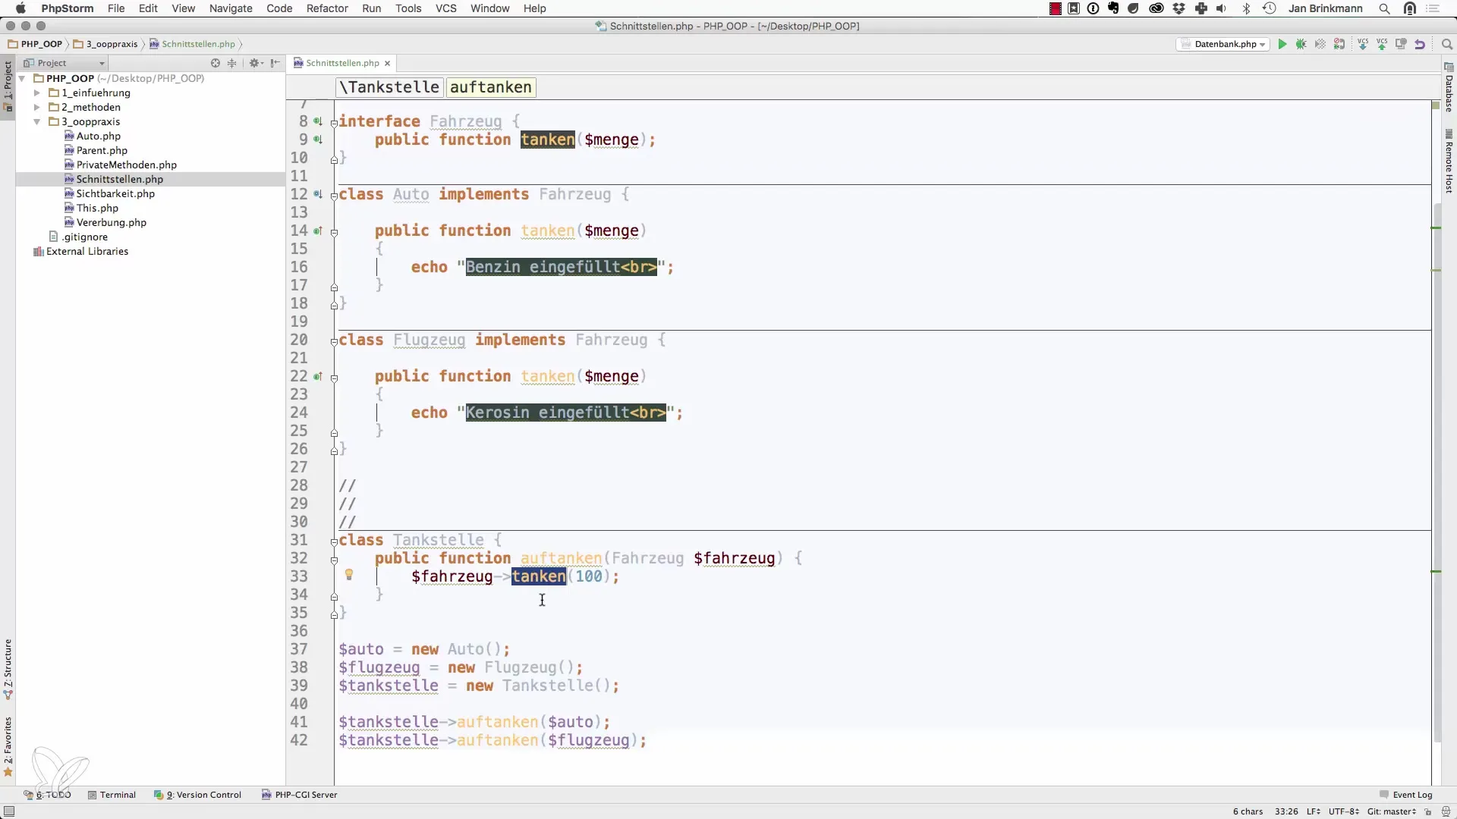This screenshot has height=819, width=1457.
Task: Hide the Project tool window
Action: coord(275,63)
